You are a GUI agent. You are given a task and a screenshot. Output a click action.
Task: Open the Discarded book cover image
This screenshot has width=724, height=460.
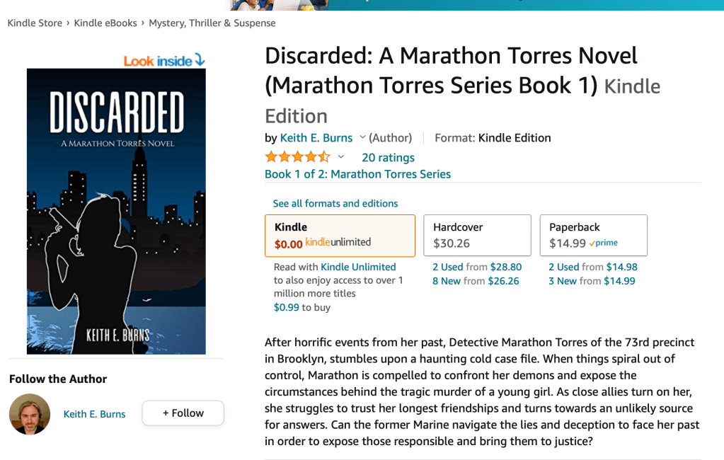pyautogui.click(x=116, y=211)
